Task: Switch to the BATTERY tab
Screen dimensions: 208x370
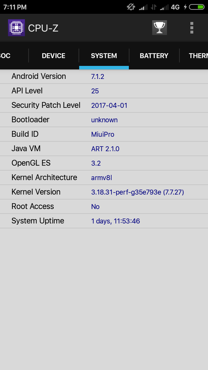Action: click(154, 56)
